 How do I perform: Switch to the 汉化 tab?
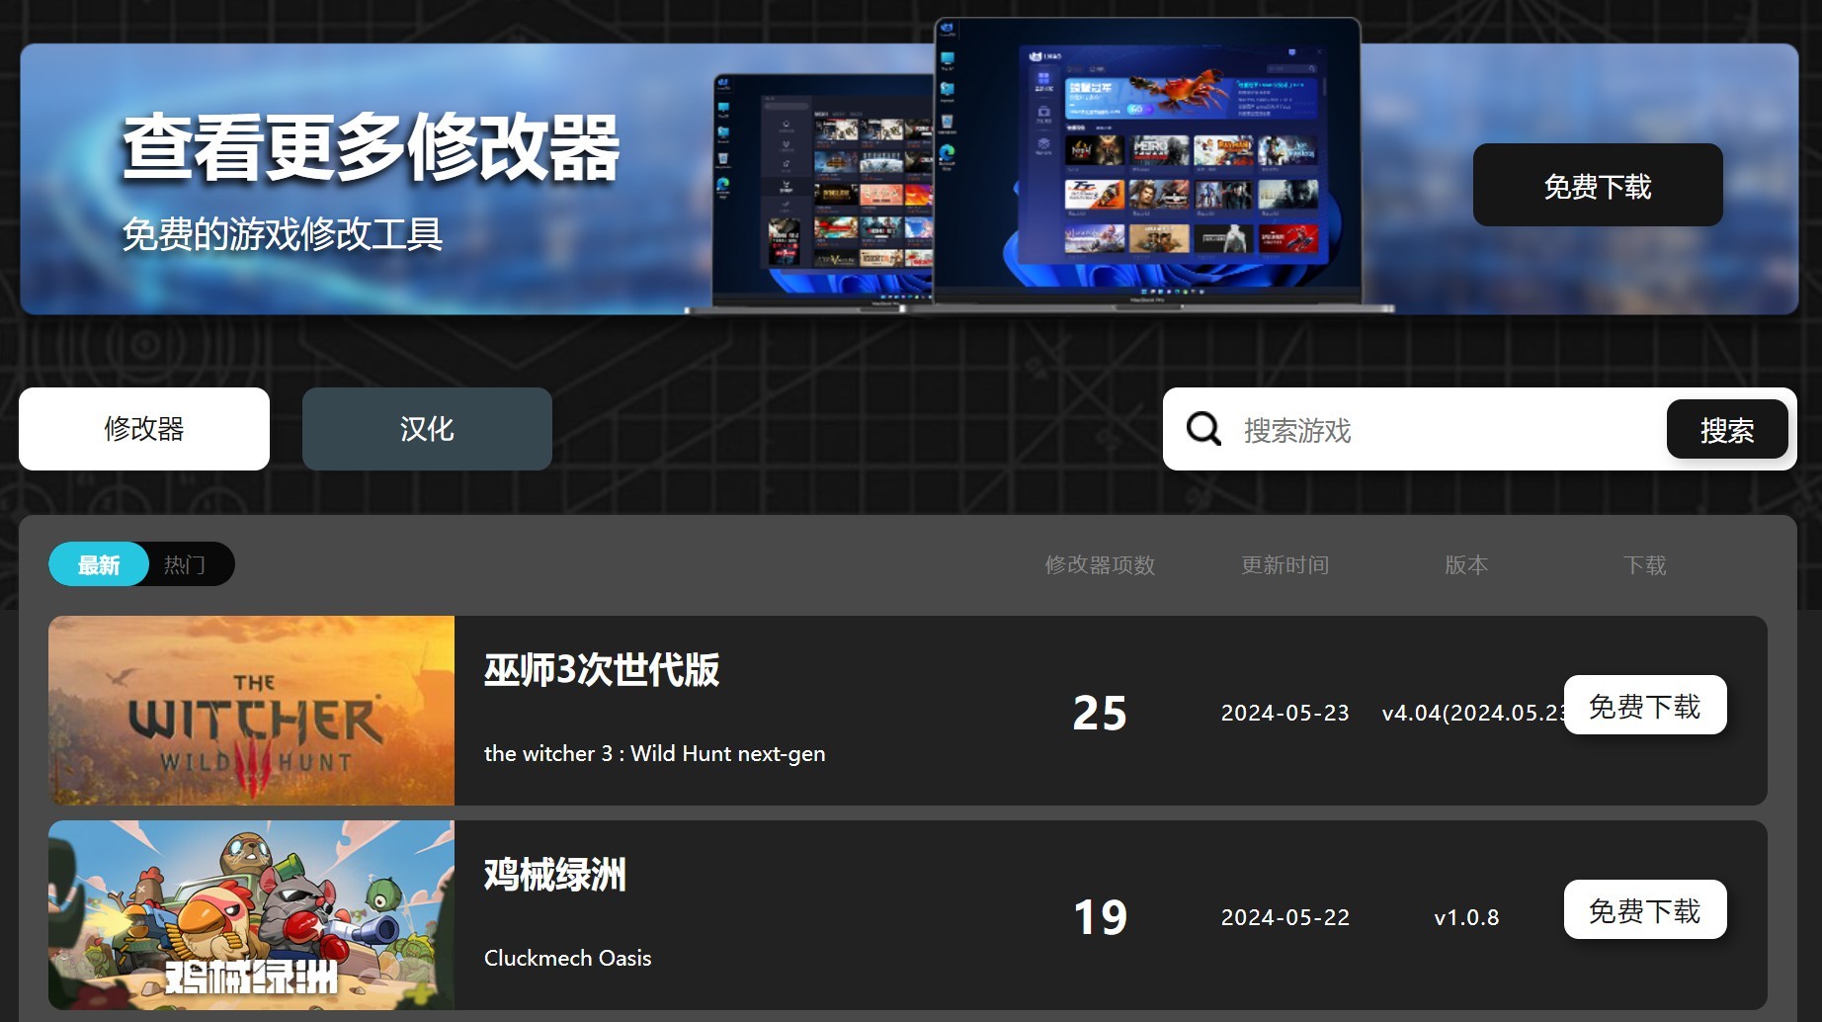click(x=427, y=429)
